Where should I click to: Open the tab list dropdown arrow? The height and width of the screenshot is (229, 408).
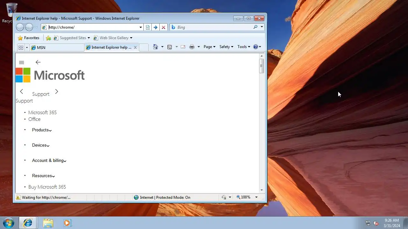pos(27,47)
